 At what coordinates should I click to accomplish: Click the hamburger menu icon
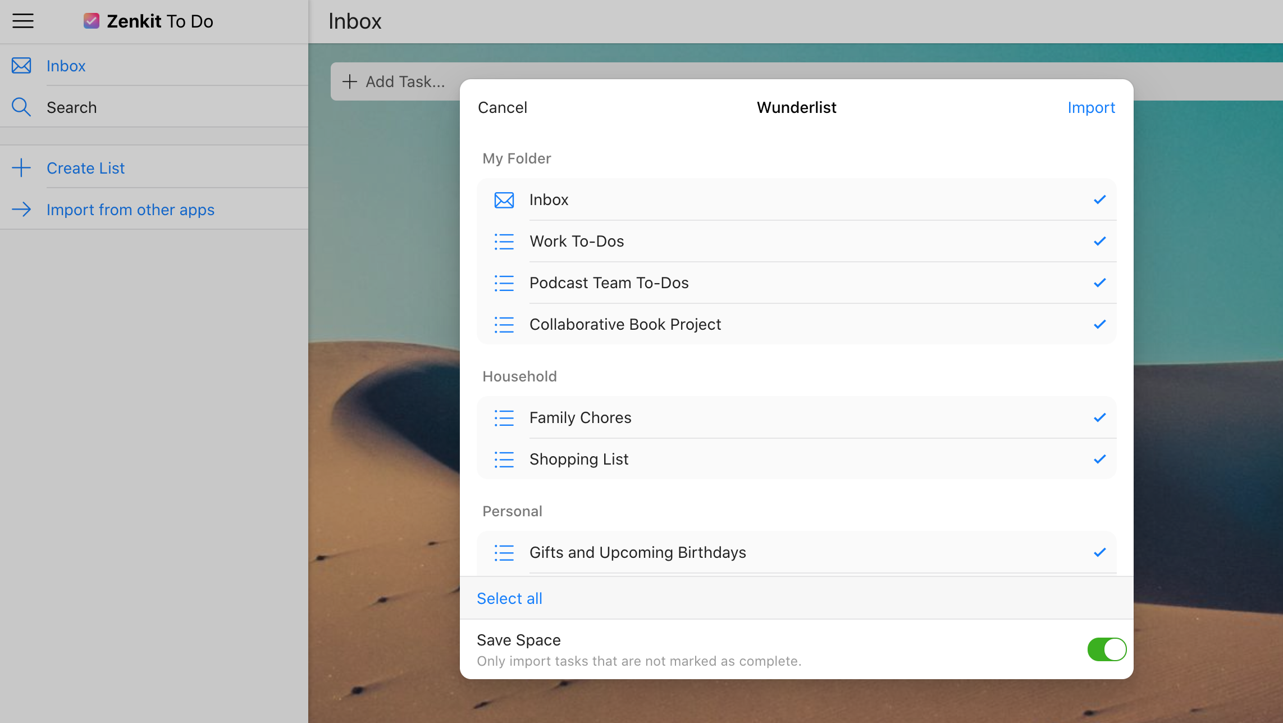[x=23, y=21]
